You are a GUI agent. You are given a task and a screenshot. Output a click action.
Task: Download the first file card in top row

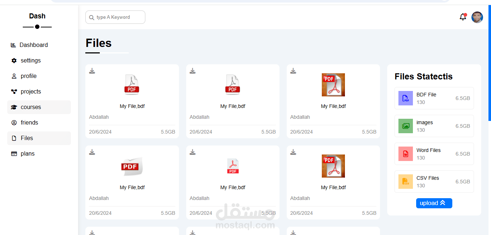click(x=92, y=71)
